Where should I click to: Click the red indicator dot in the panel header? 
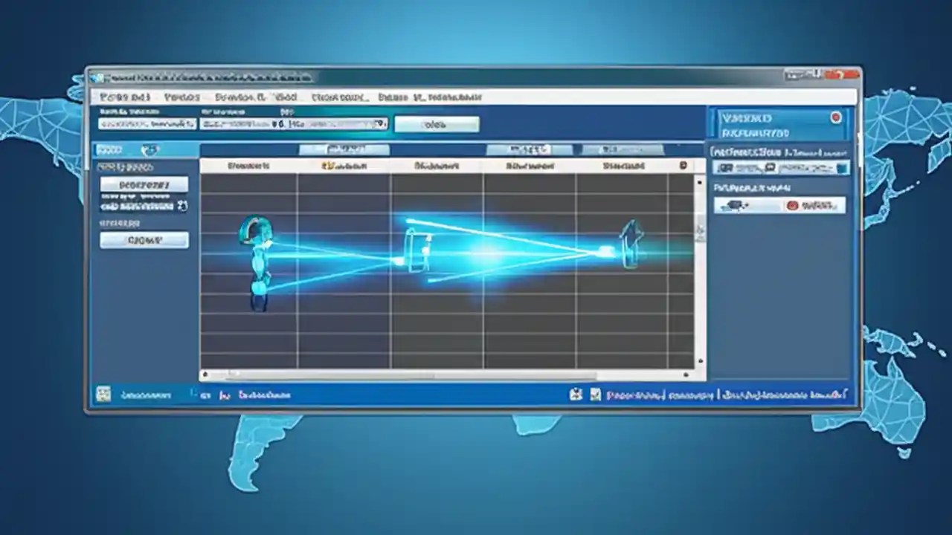point(835,117)
